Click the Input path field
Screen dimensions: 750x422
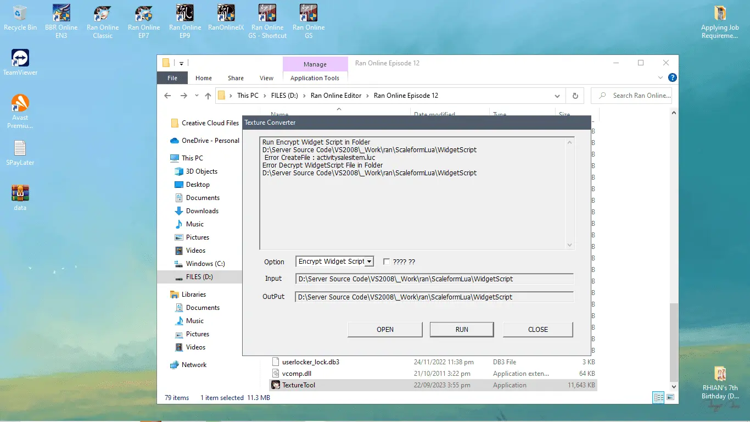coord(434,279)
